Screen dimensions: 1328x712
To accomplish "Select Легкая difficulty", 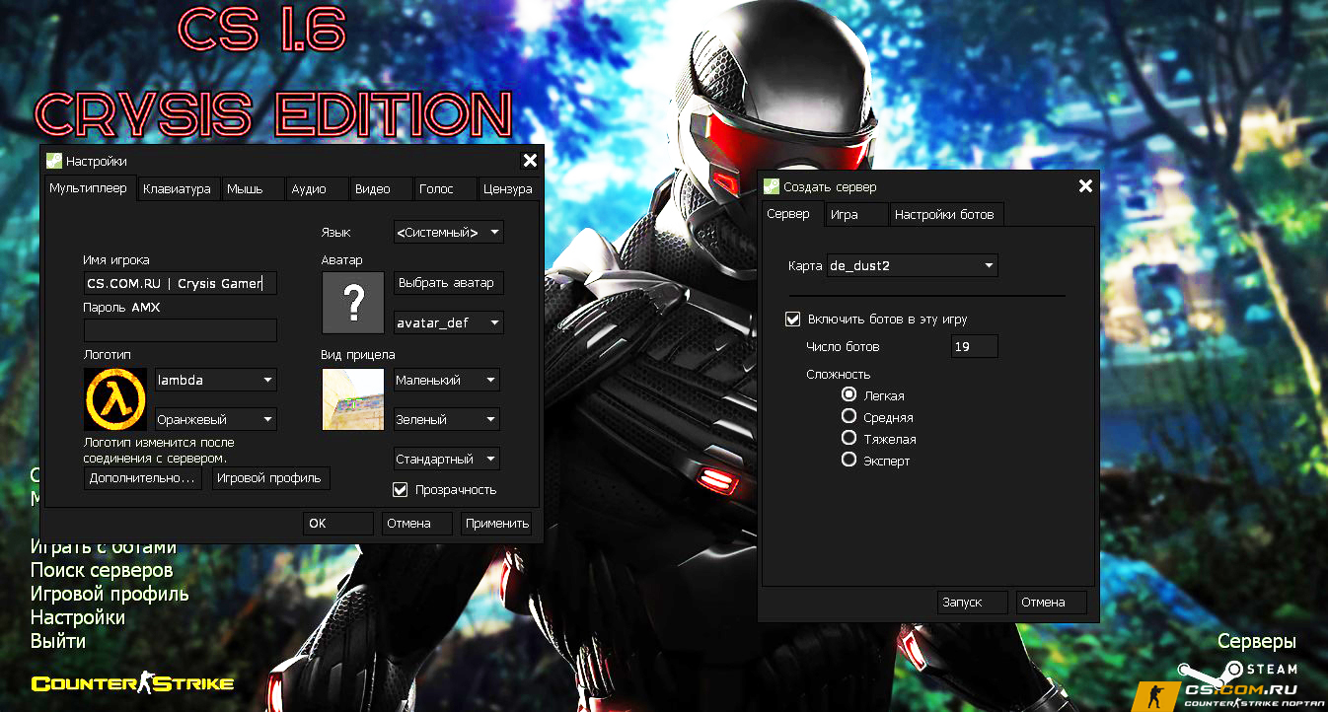I will (x=848, y=394).
